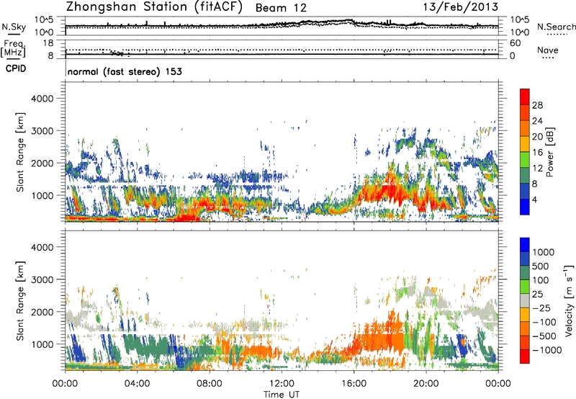Click the '16' Power colorbar value
This screenshot has width=576, height=399.
[537, 153]
